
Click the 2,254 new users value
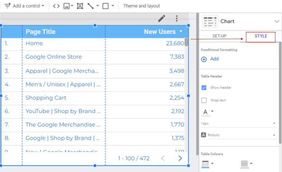click(x=177, y=98)
